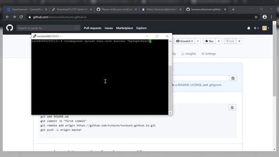Click the 'git add README.md' line

pos(54,116)
